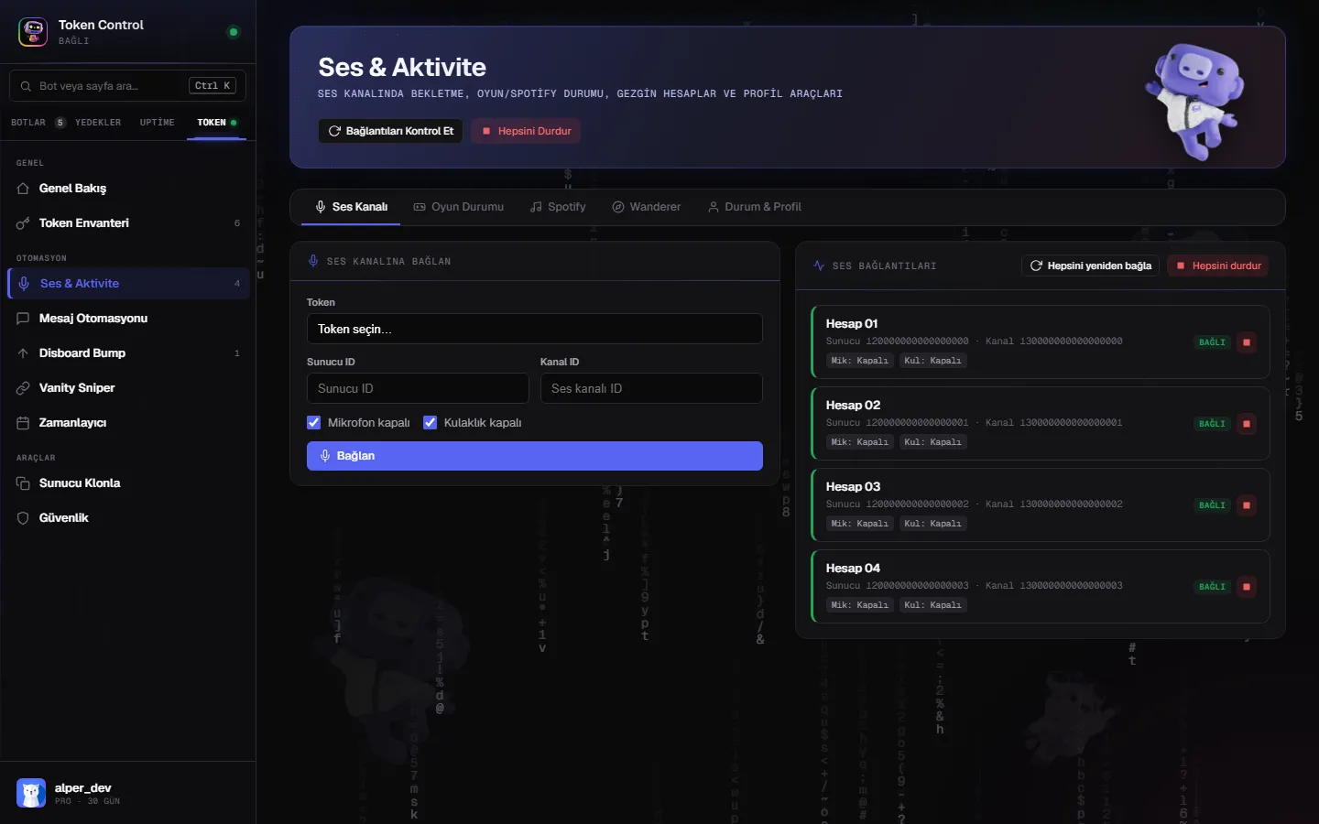Stop Hesap 01 voice connection
The width and height of the screenshot is (1319, 824).
pos(1247,342)
